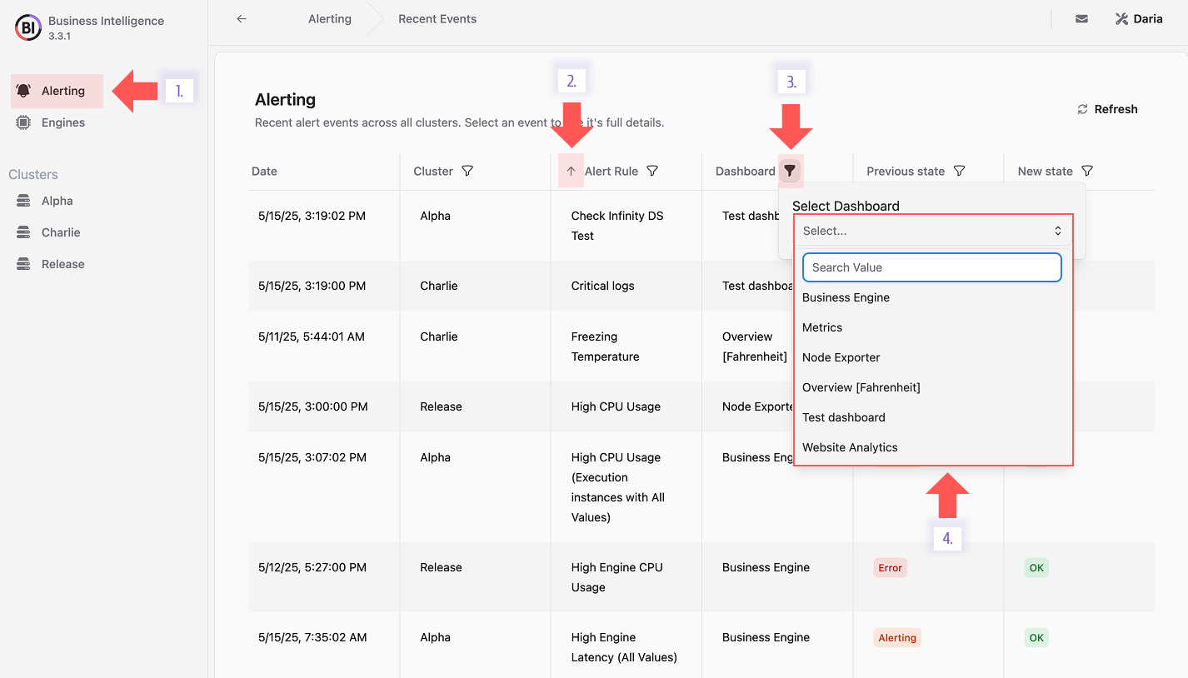
Task: Expand the Select Dashboard combo box
Action: (933, 231)
